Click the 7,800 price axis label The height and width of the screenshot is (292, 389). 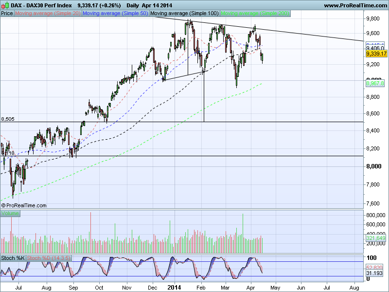(373, 184)
